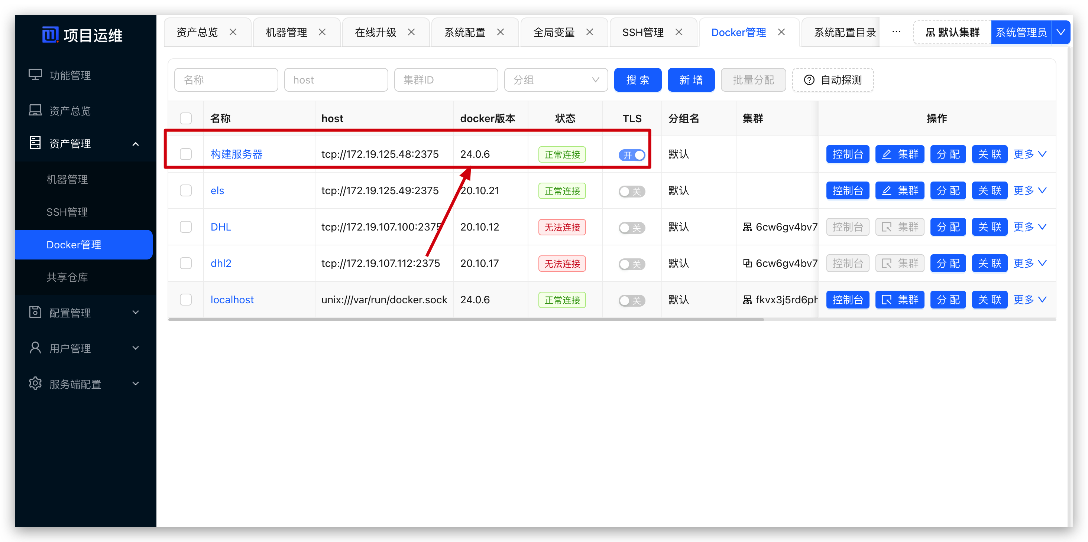Viewport: 1088px width, 542px height.
Task: Click the 自动探测 question mark icon
Action: [809, 80]
